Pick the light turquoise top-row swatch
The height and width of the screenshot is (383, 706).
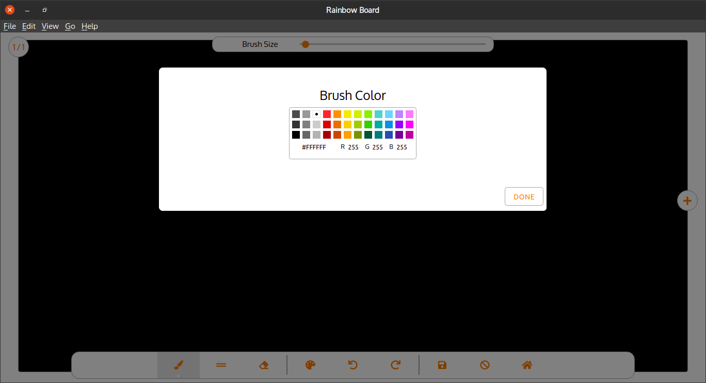pyautogui.click(x=378, y=114)
